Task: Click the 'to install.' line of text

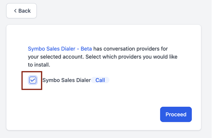Action: (x=39, y=65)
